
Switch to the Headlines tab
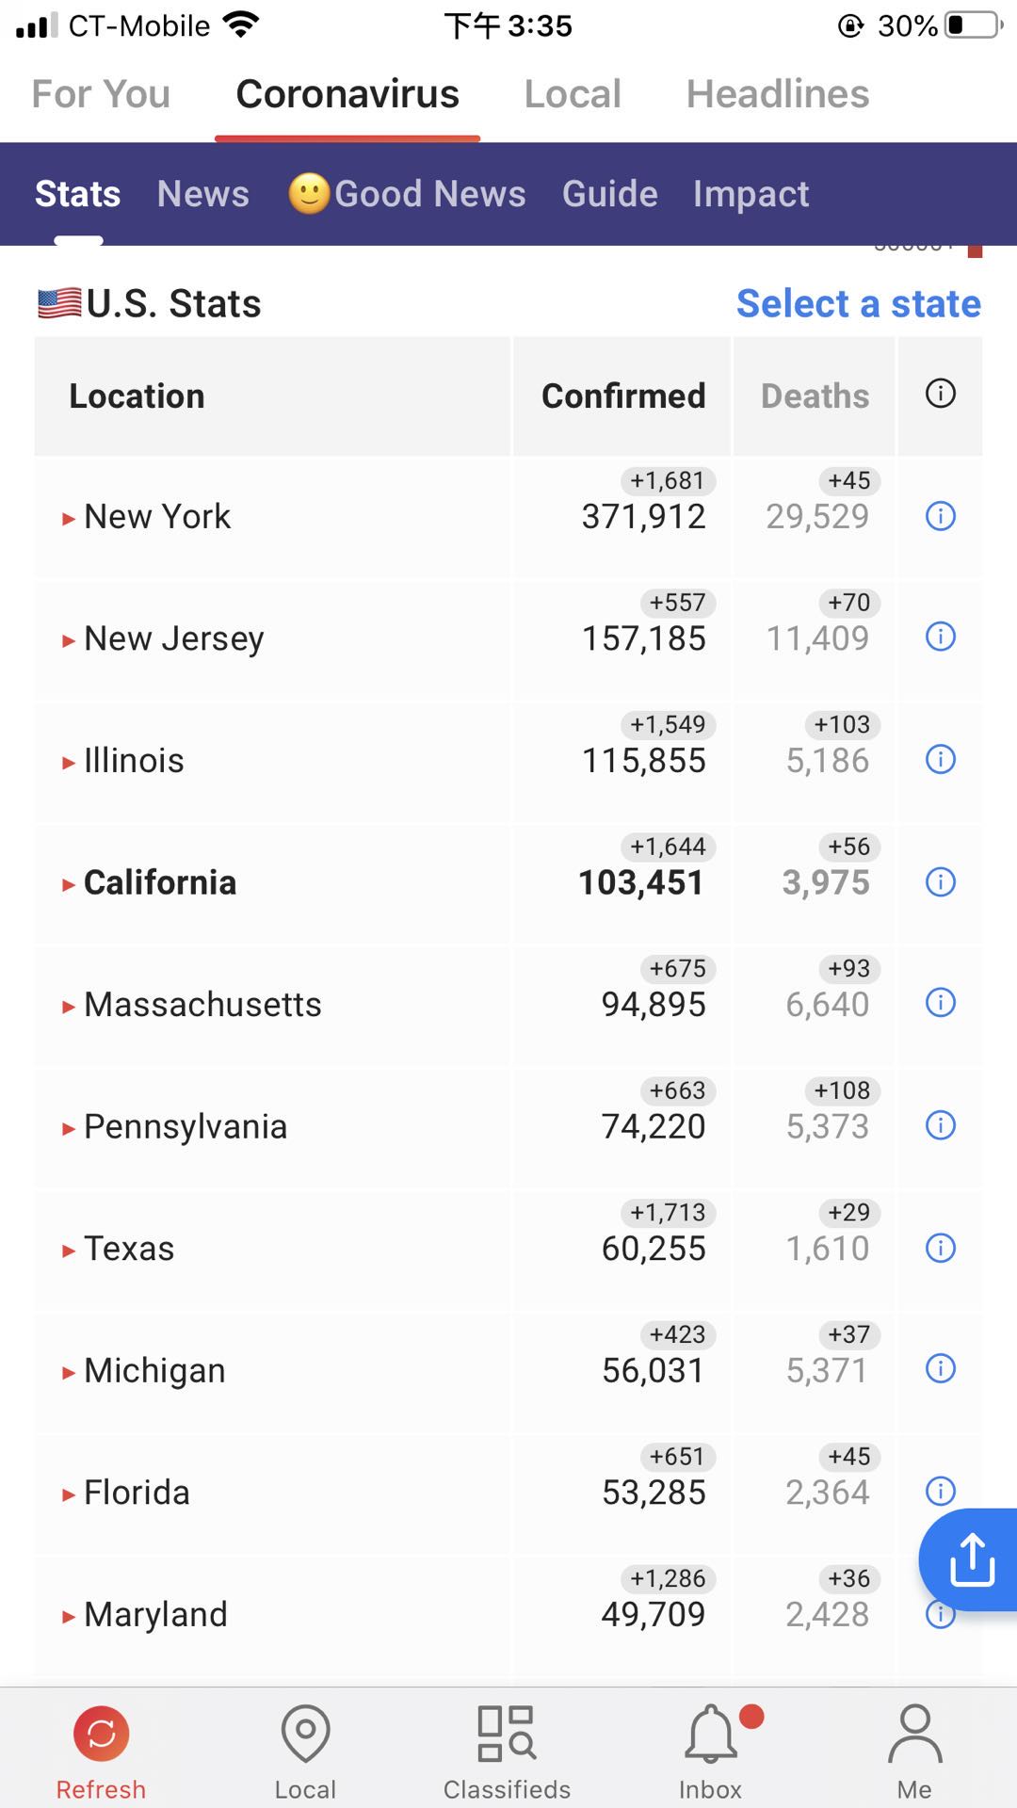point(778,94)
